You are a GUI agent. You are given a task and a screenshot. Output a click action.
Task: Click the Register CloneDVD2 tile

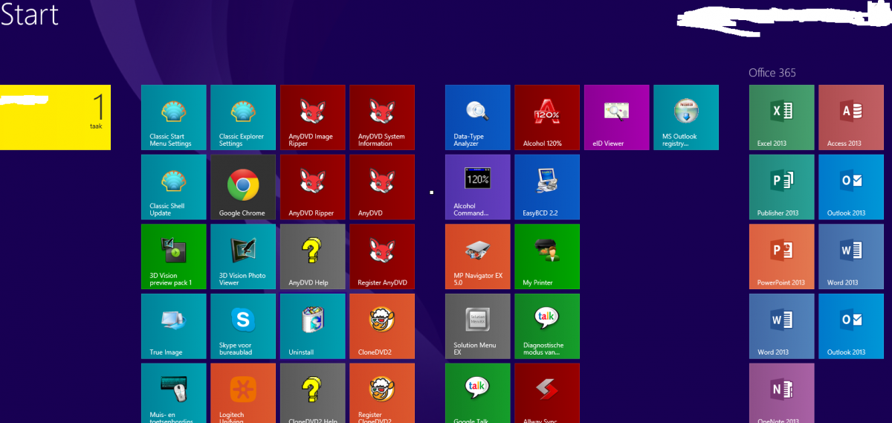[382, 393]
